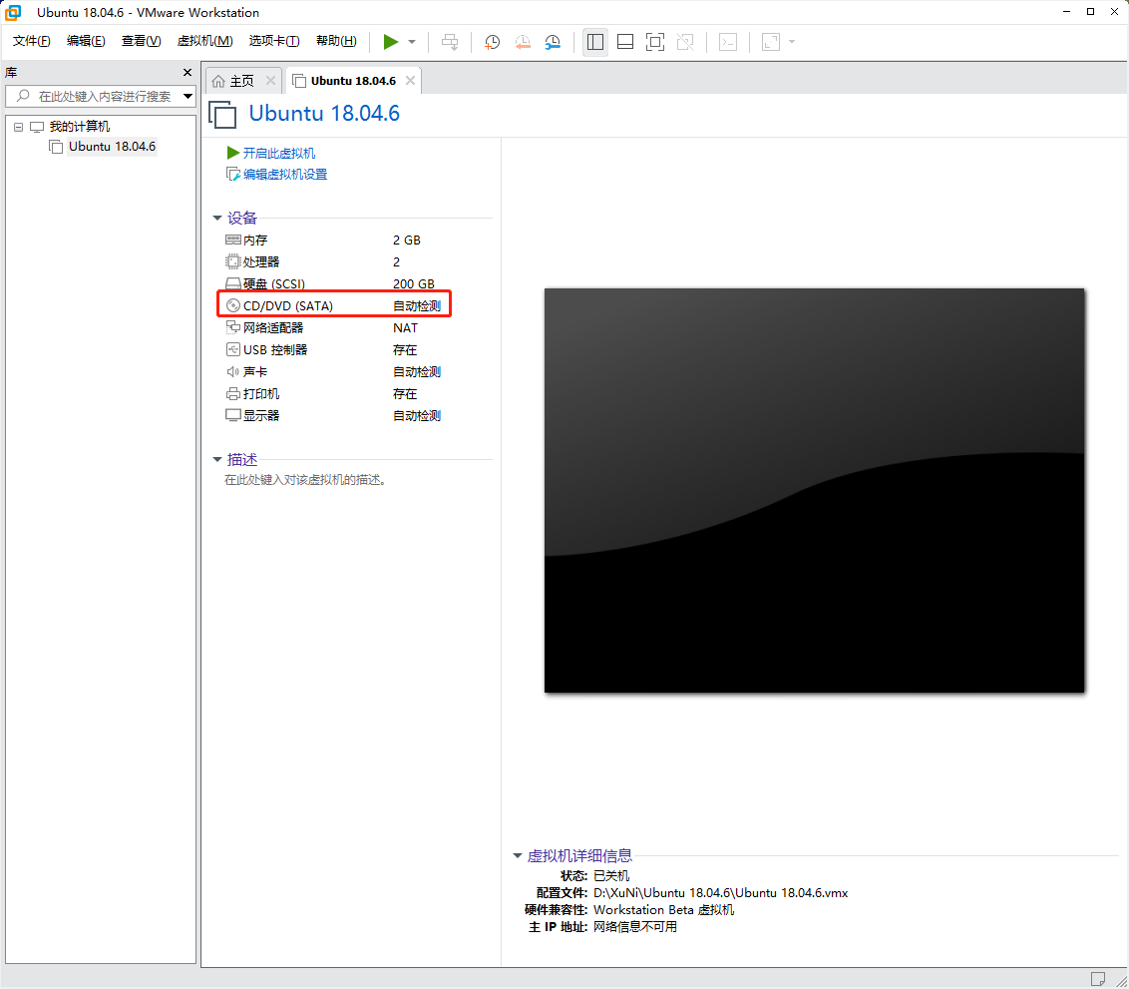The image size is (1129, 989).
Task: Click the revert to snapshot icon
Action: [x=523, y=42]
